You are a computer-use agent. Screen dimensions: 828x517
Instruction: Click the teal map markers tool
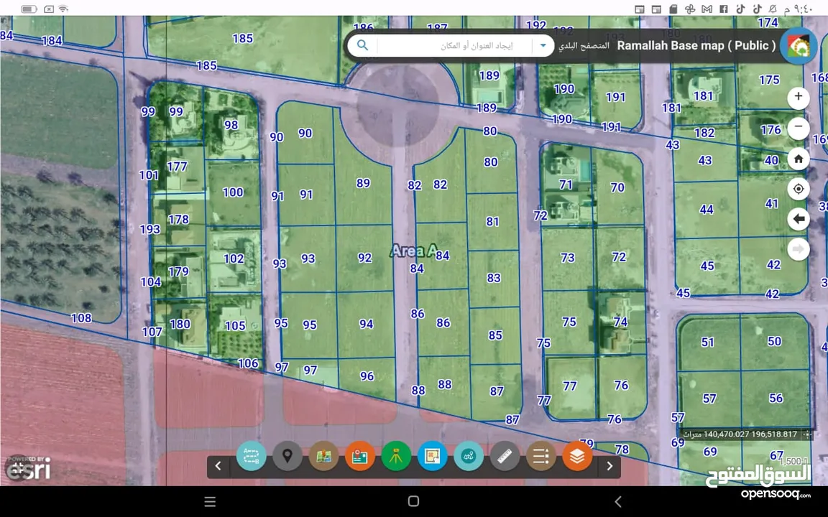pyautogui.click(x=469, y=456)
